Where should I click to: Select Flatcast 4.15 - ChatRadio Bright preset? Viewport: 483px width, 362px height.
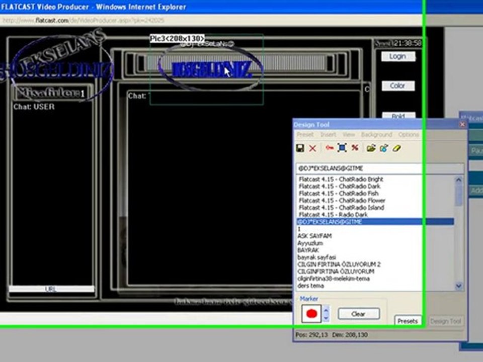pos(341,179)
